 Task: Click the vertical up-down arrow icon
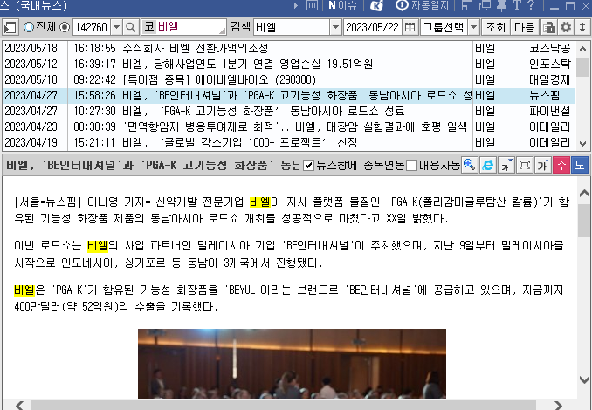pyautogui.click(x=582, y=27)
